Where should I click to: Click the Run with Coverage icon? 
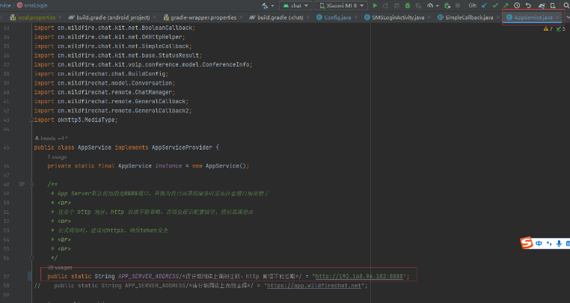418,5
